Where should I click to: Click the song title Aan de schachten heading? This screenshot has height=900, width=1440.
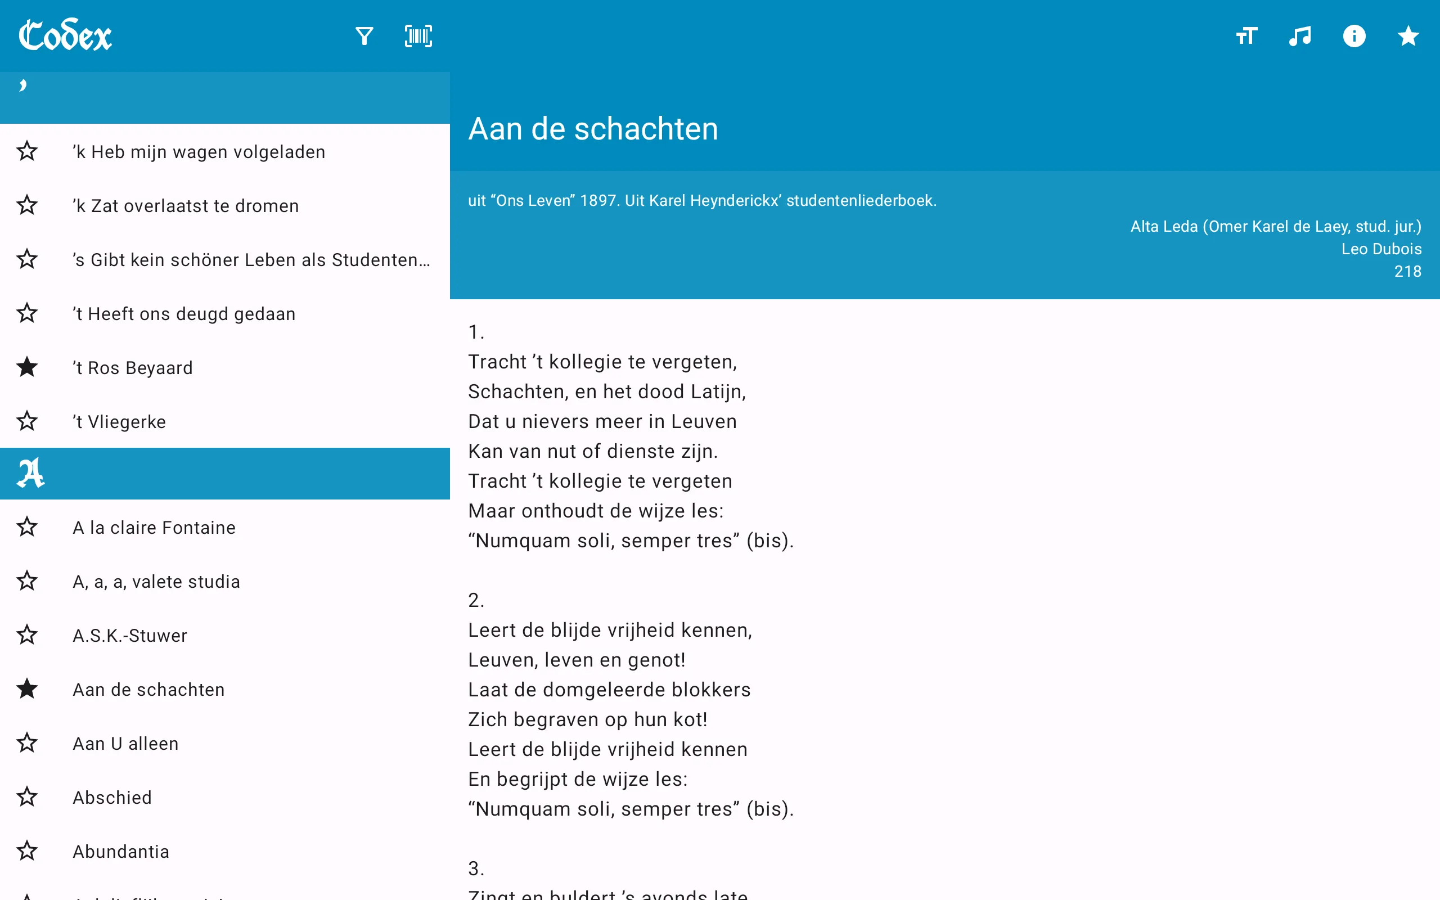593,129
